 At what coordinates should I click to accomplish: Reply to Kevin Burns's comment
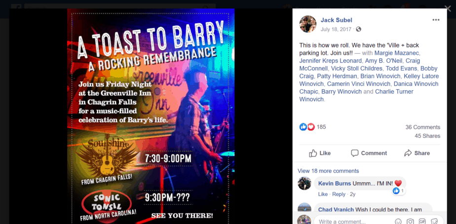pyautogui.click(x=339, y=194)
